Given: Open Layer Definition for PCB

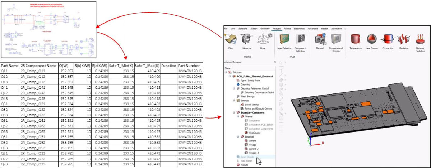Looking at the screenshot, I should tap(284, 40).
